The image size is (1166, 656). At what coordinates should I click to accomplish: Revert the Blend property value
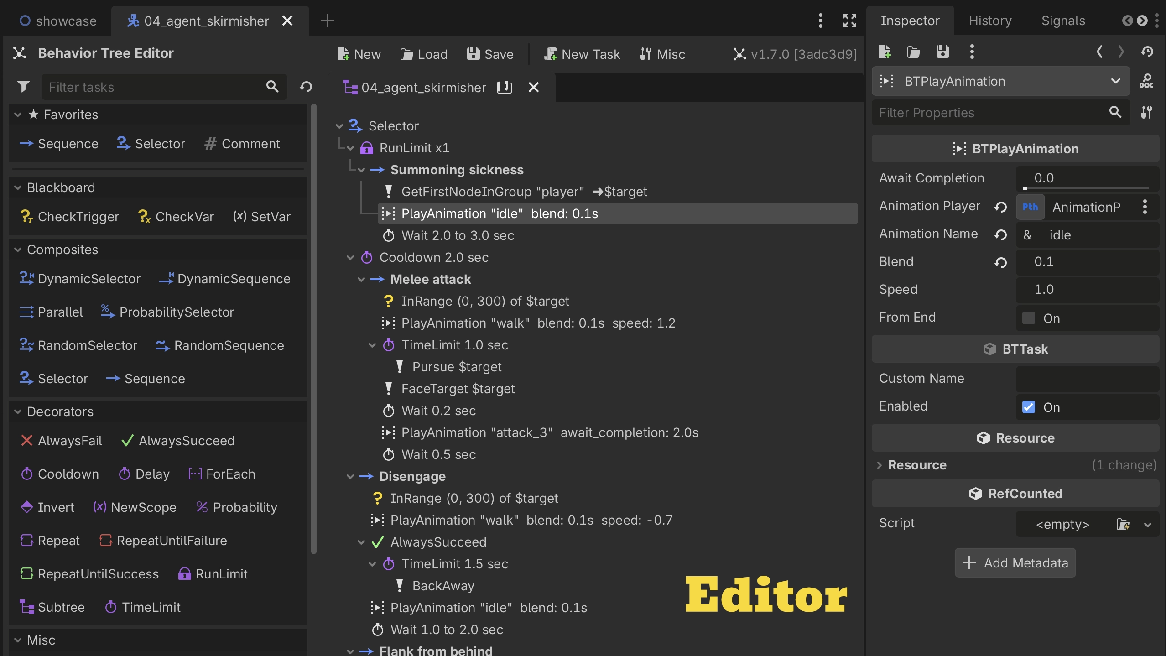pos(1000,263)
